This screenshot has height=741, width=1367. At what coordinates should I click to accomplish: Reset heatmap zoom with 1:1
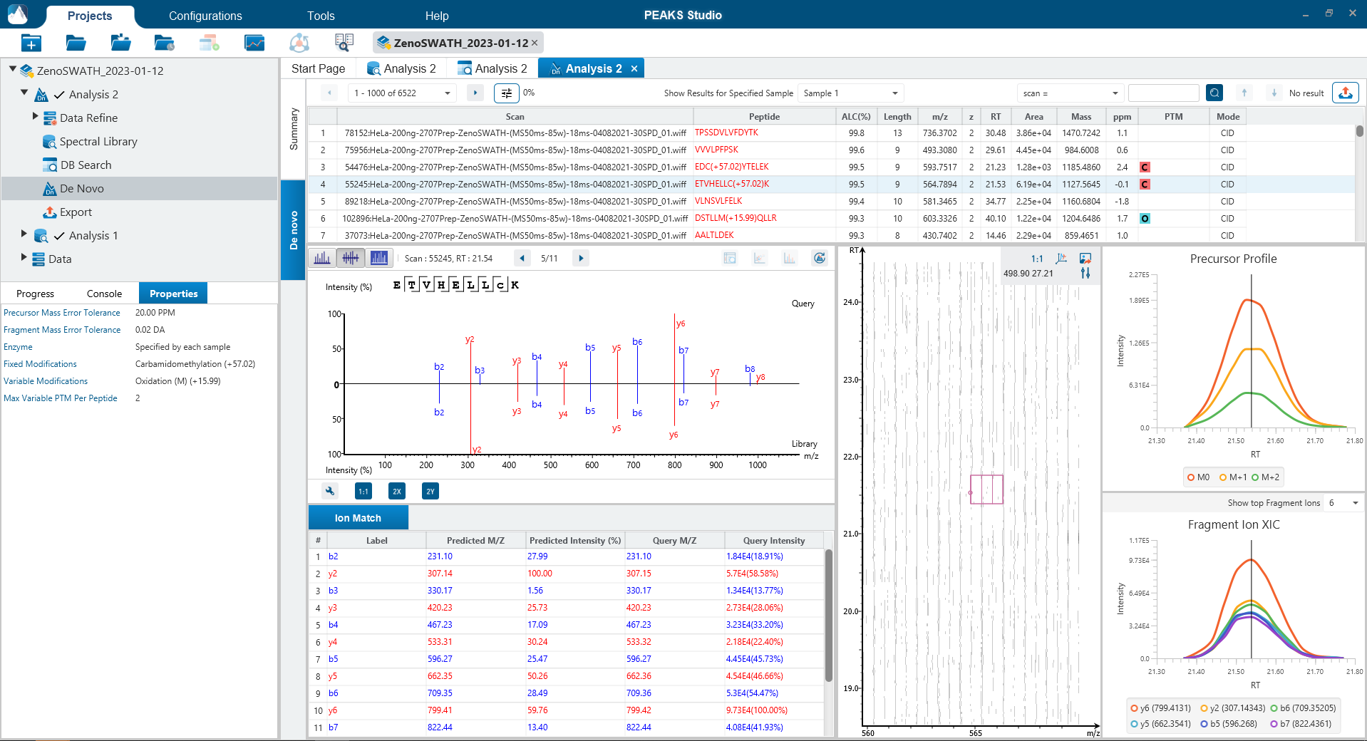pos(1037,259)
